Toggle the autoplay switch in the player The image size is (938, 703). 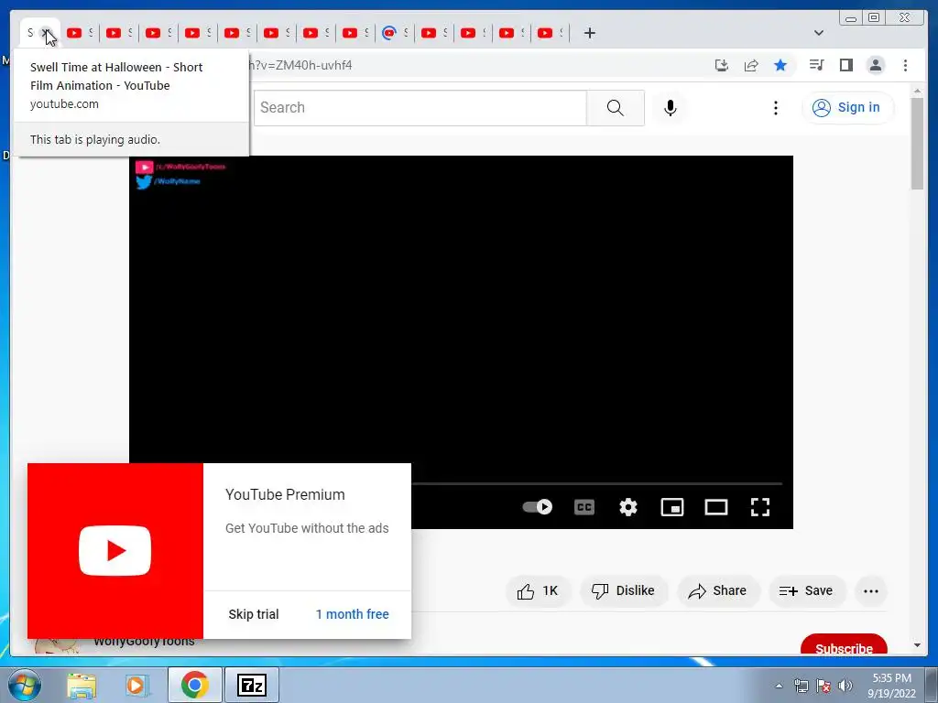(537, 507)
